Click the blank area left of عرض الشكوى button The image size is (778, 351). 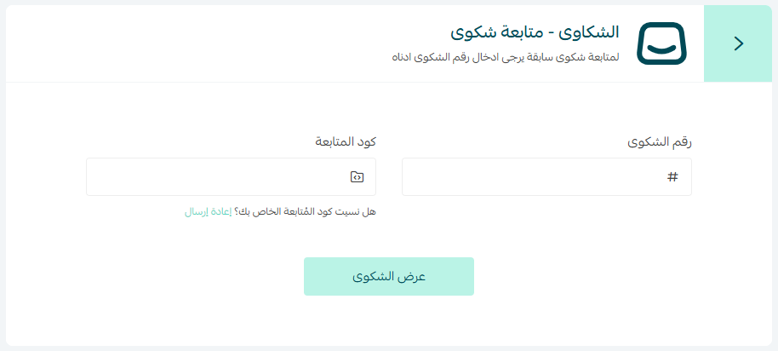pos(170,277)
